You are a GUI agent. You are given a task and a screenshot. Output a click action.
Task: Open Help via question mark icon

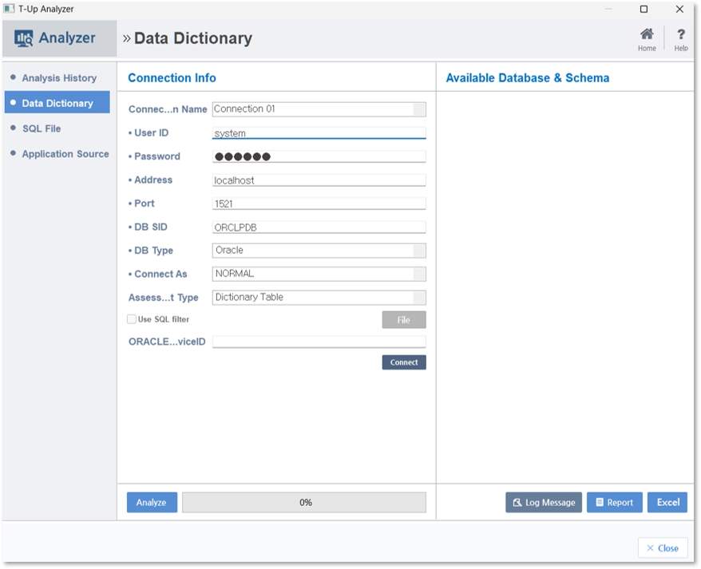click(681, 35)
